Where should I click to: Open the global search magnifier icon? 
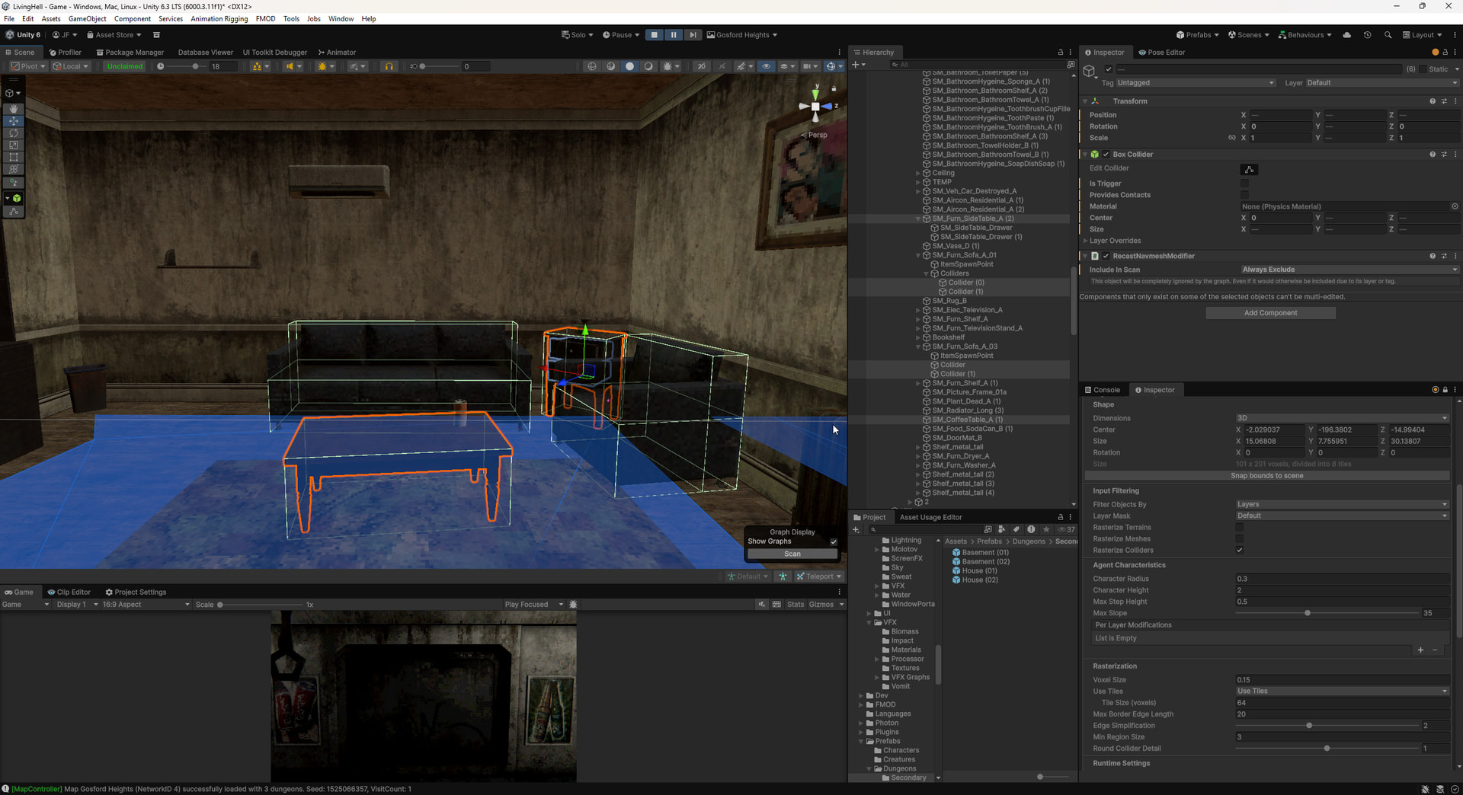[x=1388, y=35]
